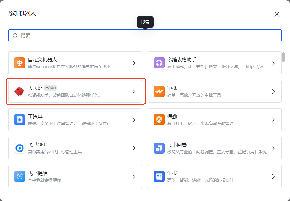This screenshot has width=290, height=201.
Task: Click the 大大虾 bot name
Action: [x=35, y=88]
